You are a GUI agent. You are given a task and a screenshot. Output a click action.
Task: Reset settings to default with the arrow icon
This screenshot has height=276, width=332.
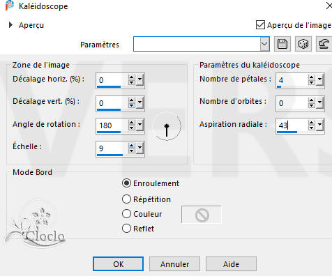324,44
